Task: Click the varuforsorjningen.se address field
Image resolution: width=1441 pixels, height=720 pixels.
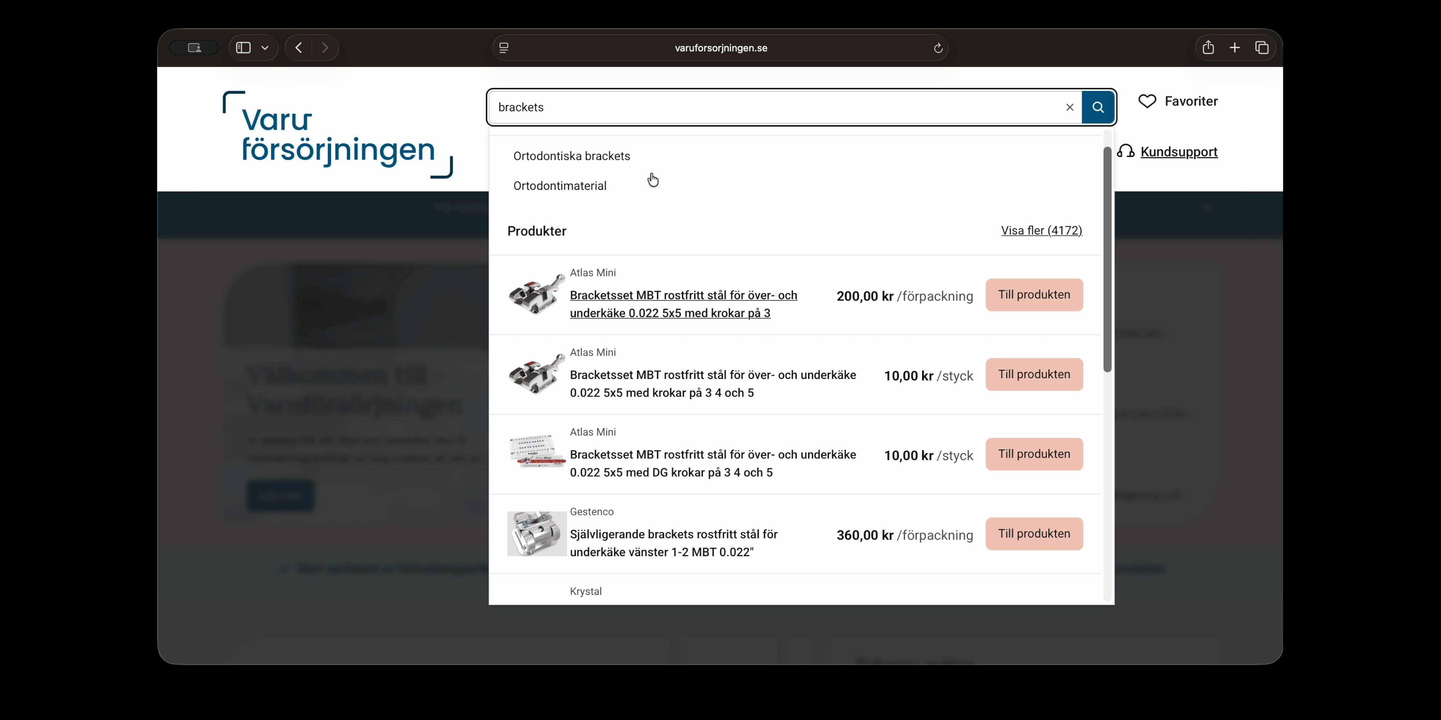Action: point(720,48)
